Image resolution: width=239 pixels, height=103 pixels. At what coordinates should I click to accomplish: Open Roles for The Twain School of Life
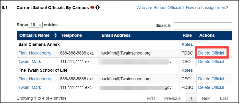pos(187,70)
